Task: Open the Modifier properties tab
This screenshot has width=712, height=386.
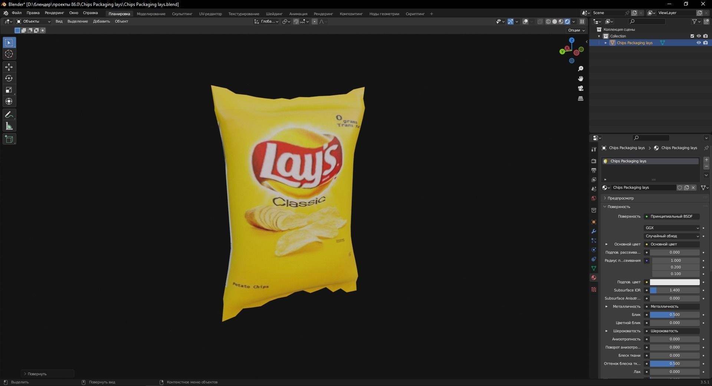Action: pos(593,231)
